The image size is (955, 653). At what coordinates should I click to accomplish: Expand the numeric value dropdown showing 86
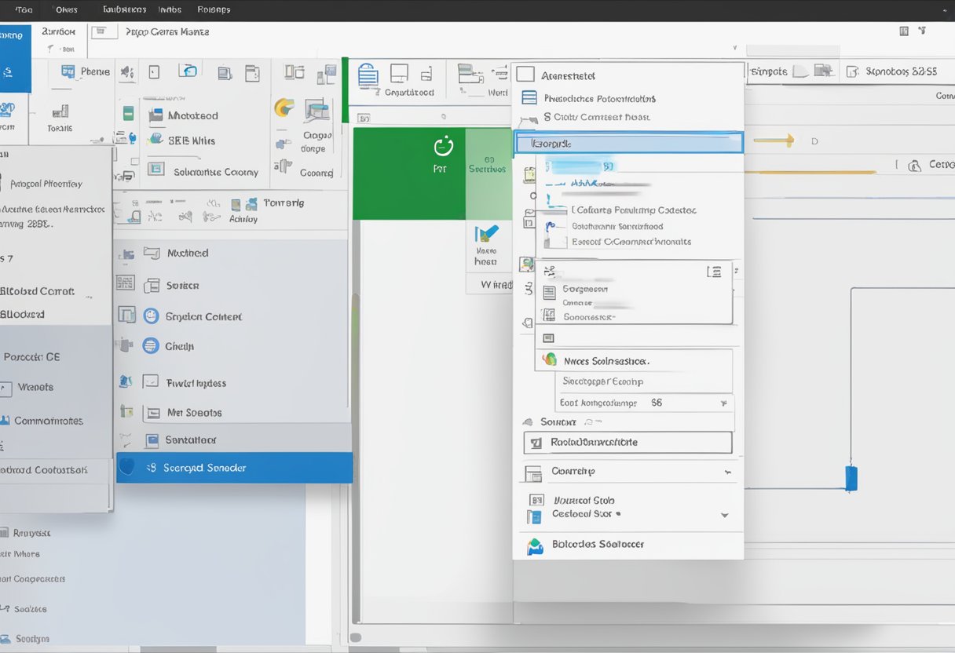(x=724, y=402)
